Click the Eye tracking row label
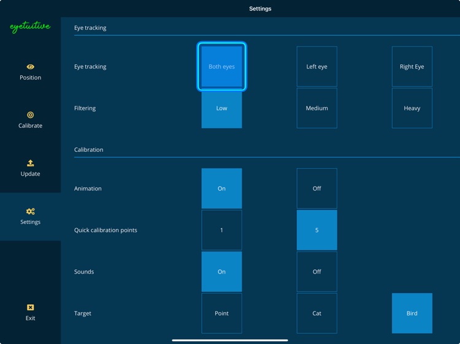Viewport: 460px width, 344px height. click(90, 67)
